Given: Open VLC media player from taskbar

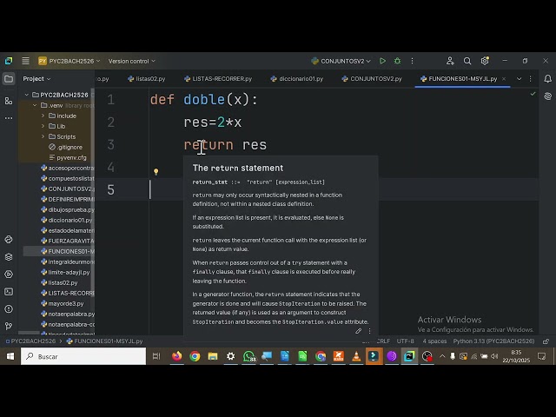Looking at the screenshot, I should pos(356,356).
